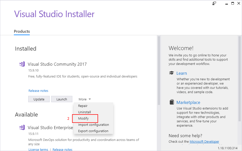Screen dimensions: 242x151
Task: Click the 15.9.11 Enterprise version text
Action: (x=33, y=134)
